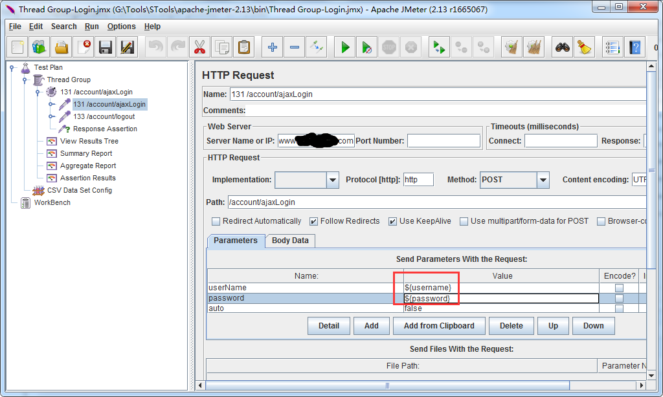Open the Options menu
The height and width of the screenshot is (397, 663).
pyautogui.click(x=121, y=26)
